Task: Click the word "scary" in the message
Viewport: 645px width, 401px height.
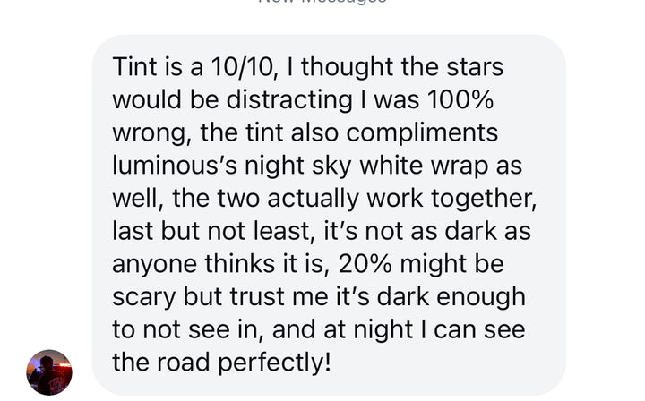Action: 143,295
